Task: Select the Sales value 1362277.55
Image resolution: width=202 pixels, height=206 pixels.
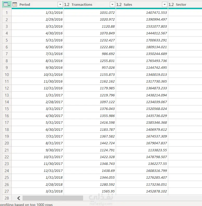Action: click(142, 164)
